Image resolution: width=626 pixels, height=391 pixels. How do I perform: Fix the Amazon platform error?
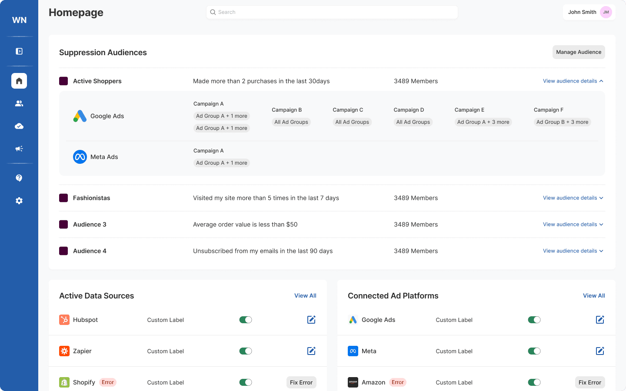click(x=590, y=382)
